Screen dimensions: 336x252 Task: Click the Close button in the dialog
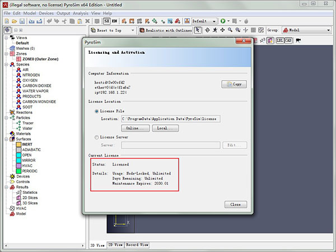click(236, 204)
